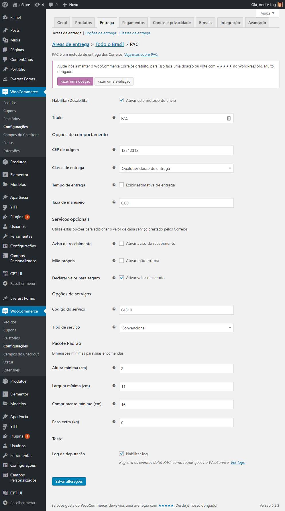Viewport: 285px width, 511px height.
Task: Expand the Ajuda help panel
Action: click(268, 13)
